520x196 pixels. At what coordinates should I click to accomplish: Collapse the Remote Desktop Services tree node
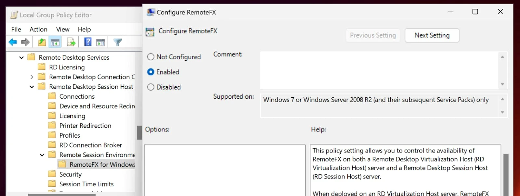(21, 58)
